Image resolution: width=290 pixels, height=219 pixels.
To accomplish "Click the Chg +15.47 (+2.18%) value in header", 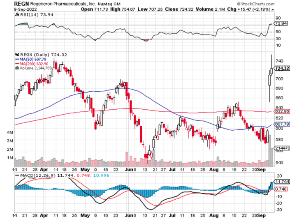I will pyautogui.click(x=267, y=8).
